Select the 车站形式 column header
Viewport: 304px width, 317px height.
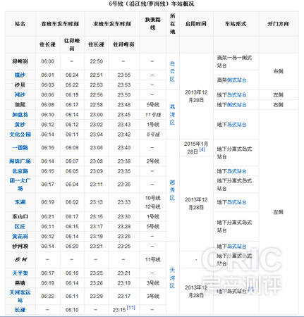point(236,24)
